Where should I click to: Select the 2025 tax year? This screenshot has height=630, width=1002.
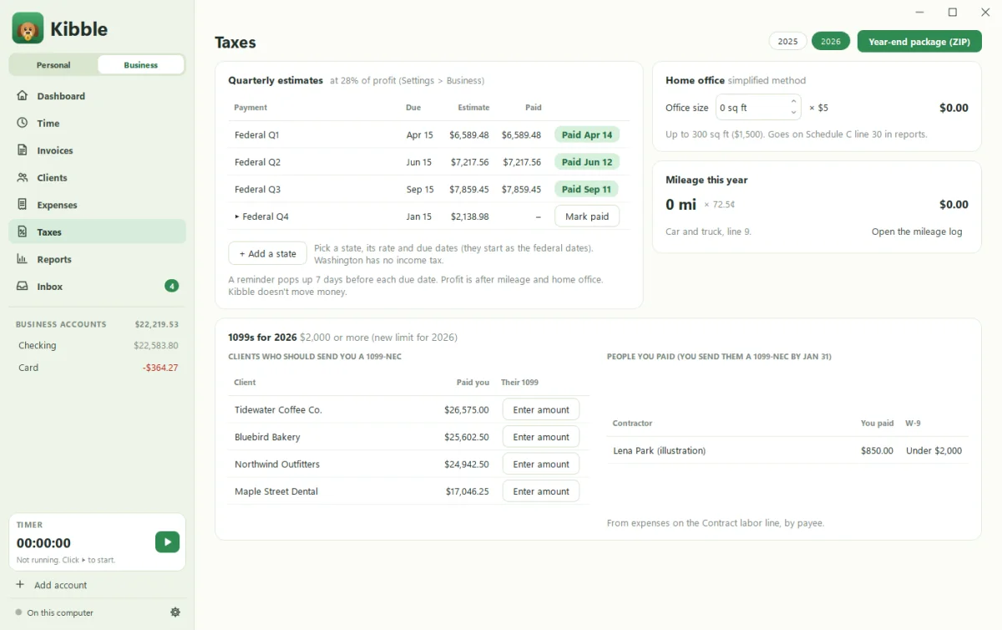pos(787,42)
